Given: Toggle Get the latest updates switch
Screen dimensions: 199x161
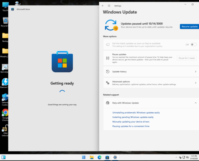Looking at the screenshot, I should coord(193,44).
